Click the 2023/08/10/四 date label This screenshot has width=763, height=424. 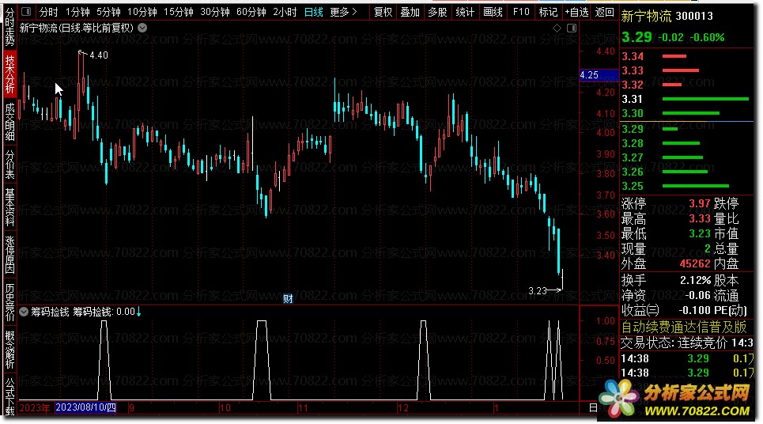(x=85, y=407)
